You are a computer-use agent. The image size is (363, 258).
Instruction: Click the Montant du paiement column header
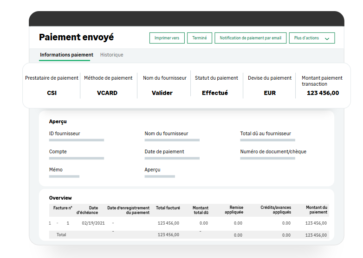[317, 210]
